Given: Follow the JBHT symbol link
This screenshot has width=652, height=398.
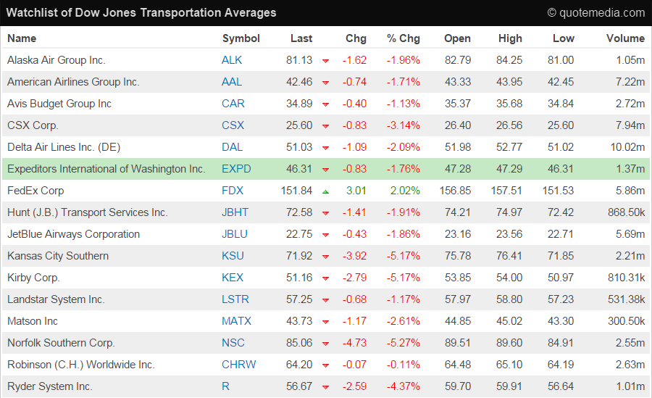Looking at the screenshot, I should coord(235,212).
